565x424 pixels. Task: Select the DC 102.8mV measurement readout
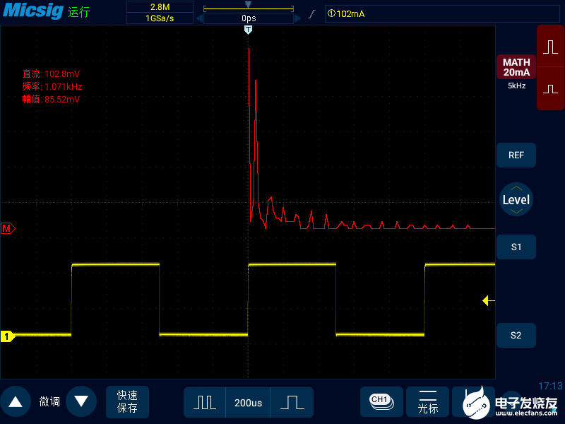(x=51, y=74)
